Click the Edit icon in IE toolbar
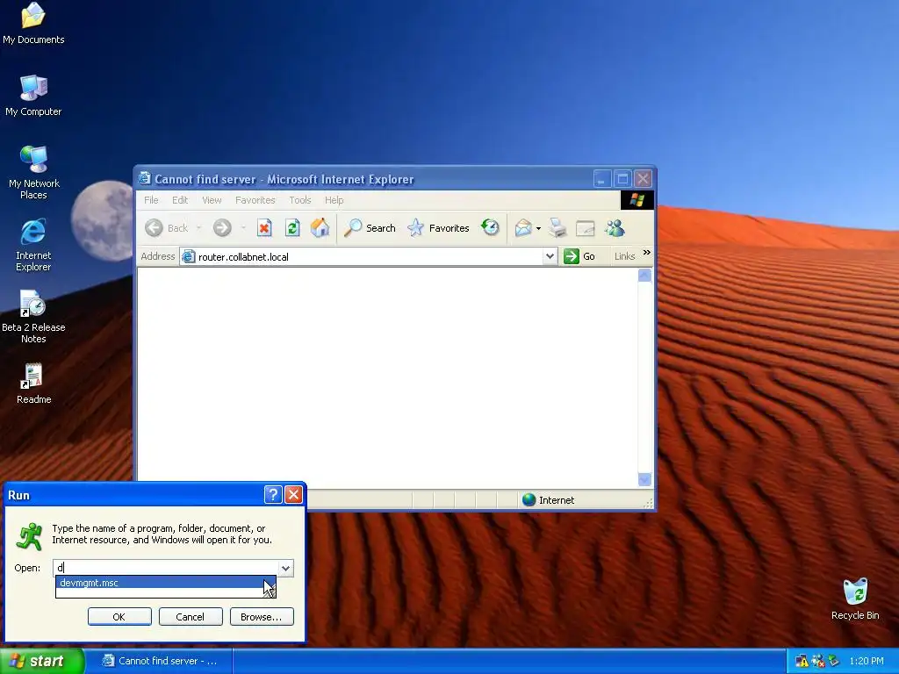 point(585,228)
